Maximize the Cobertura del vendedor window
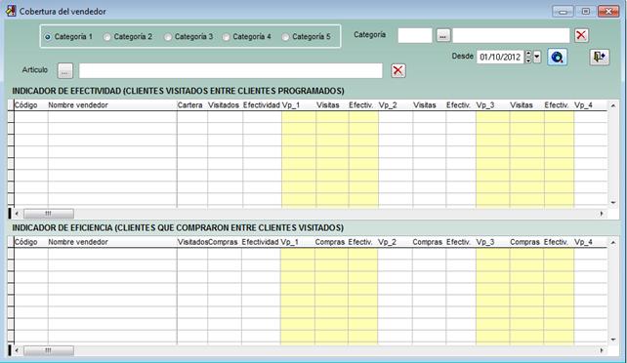 (x=585, y=12)
